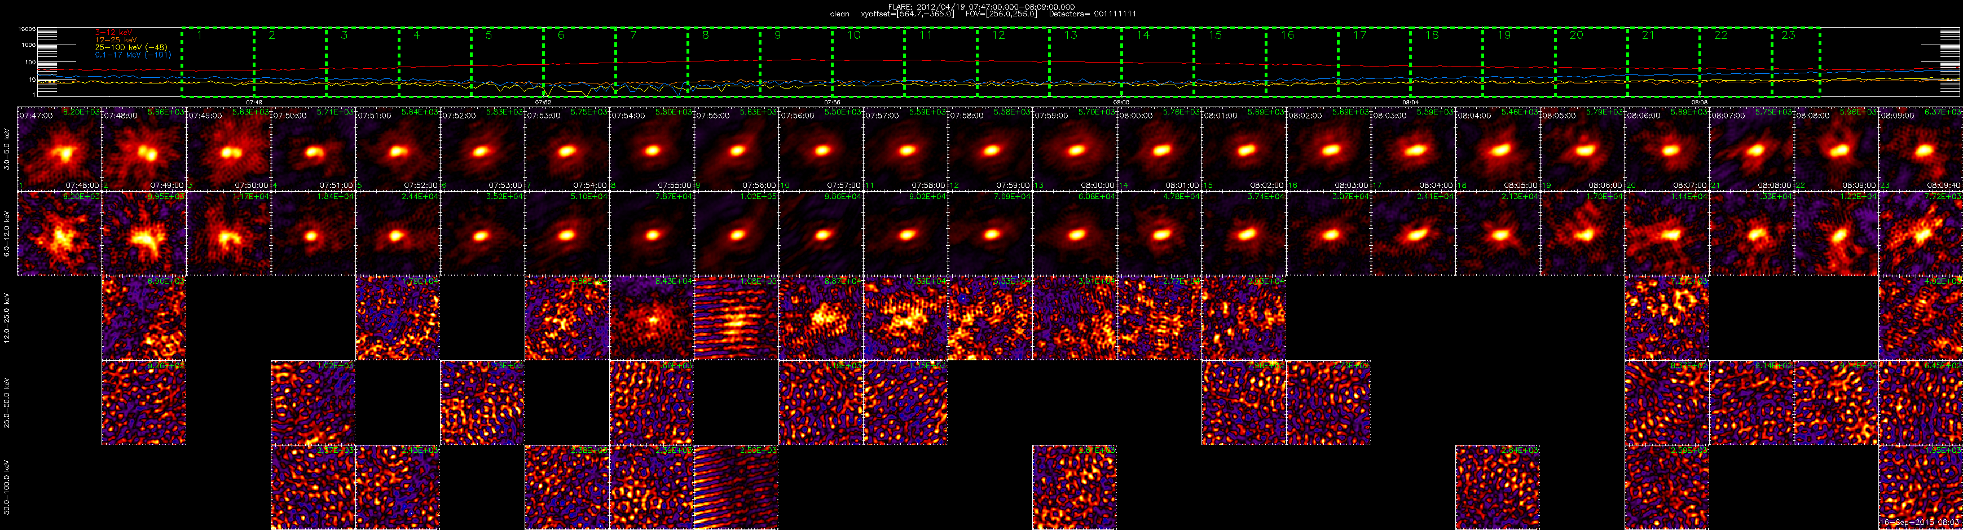Open the 6-12 keV image under 08:00:00
This screenshot has width=1963, height=530.
pos(1159,233)
